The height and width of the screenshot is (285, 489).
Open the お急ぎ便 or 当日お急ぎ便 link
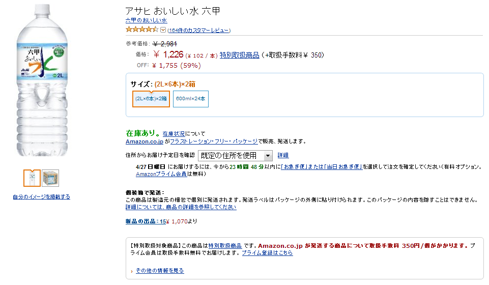click(322, 167)
